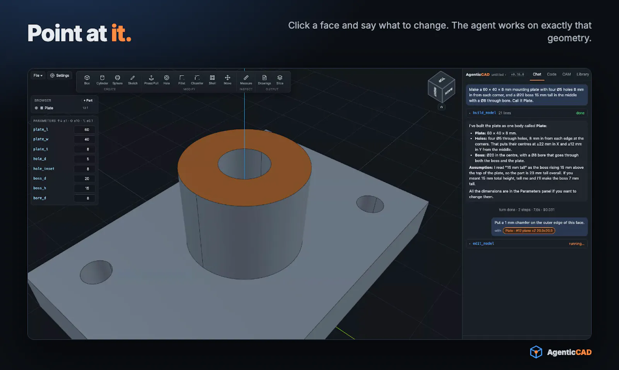Pick the Chamfer tool

pyautogui.click(x=197, y=80)
